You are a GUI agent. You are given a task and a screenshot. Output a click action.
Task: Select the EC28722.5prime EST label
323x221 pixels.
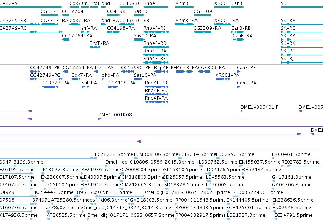click(114, 154)
